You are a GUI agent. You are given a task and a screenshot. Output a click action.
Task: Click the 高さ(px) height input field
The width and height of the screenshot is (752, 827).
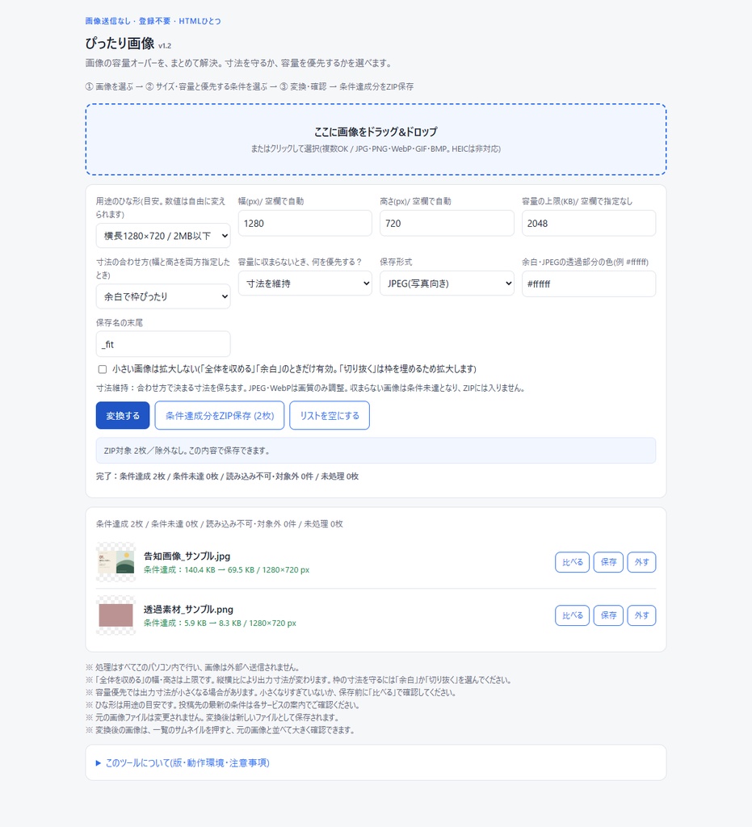pos(447,223)
